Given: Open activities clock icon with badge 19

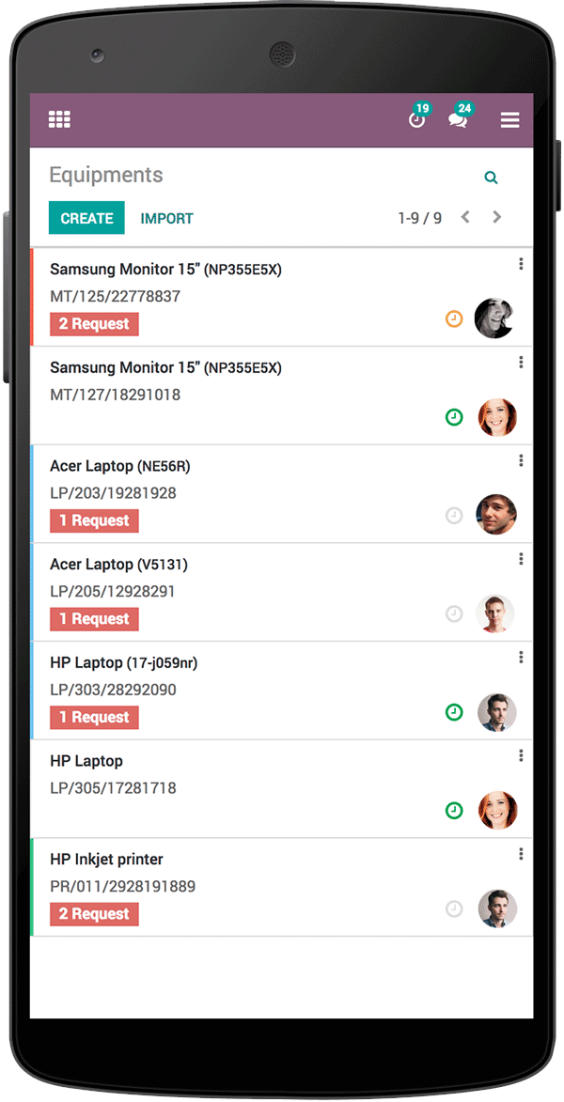Looking at the screenshot, I should click(x=417, y=118).
